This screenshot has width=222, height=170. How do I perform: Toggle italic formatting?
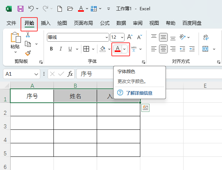[x=61, y=49]
